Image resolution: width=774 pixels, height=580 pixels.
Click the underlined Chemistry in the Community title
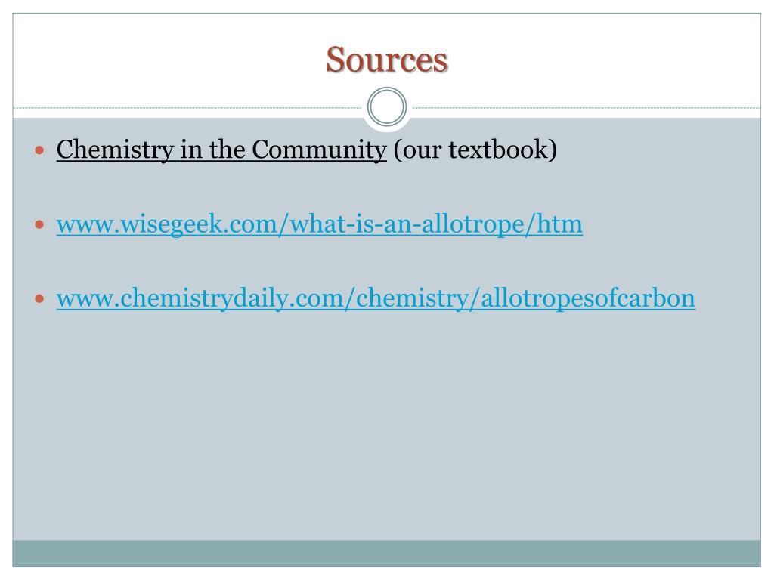click(221, 150)
